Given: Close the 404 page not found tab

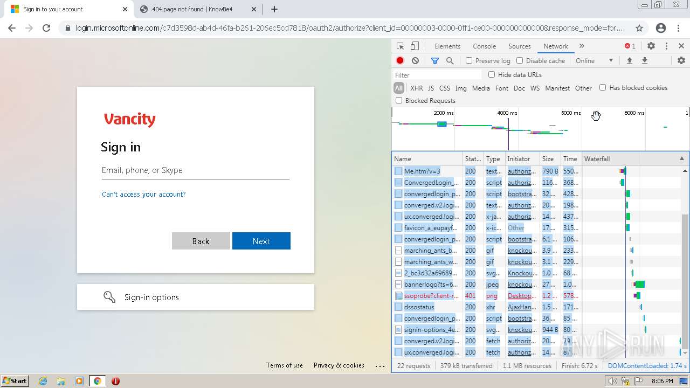Looking at the screenshot, I should 254,9.
